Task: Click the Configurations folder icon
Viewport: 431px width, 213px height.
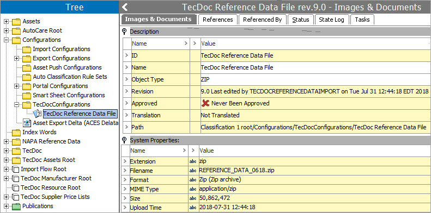Action: [16, 40]
